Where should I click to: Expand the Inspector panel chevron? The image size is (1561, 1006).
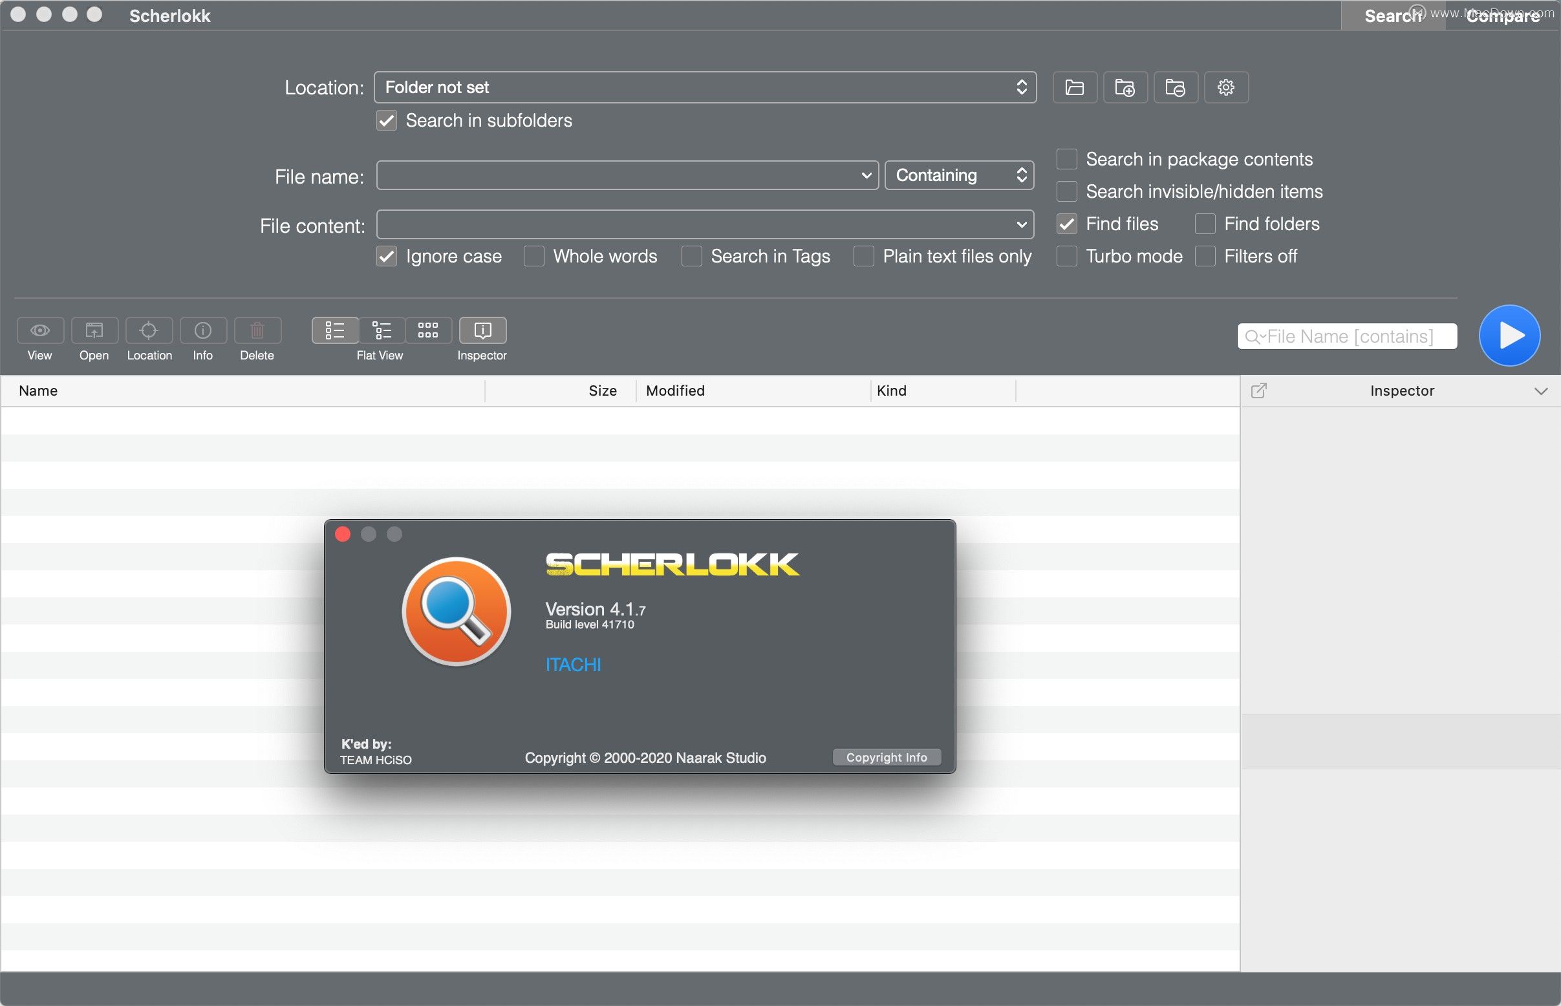tap(1540, 391)
